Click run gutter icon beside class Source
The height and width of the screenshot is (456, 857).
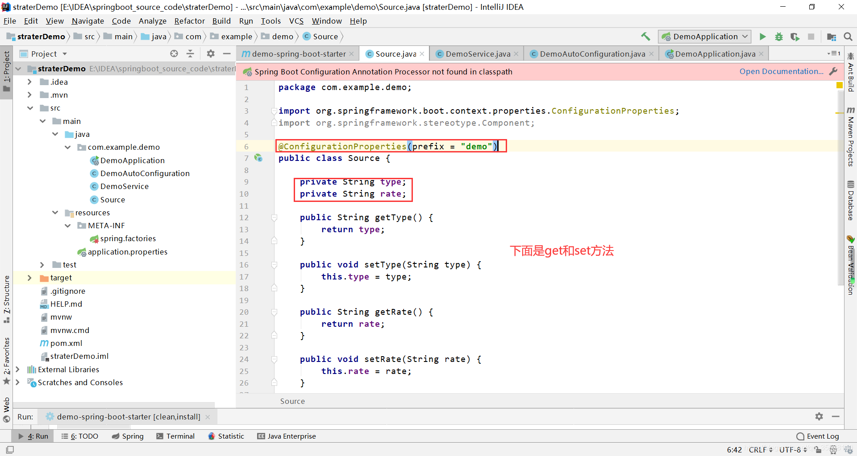coord(258,158)
